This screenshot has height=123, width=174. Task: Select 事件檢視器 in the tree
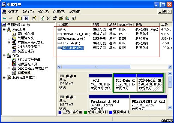click(x=26, y=34)
